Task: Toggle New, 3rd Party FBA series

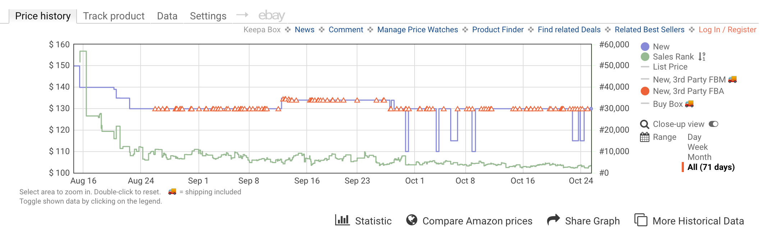Action: pyautogui.click(x=688, y=91)
